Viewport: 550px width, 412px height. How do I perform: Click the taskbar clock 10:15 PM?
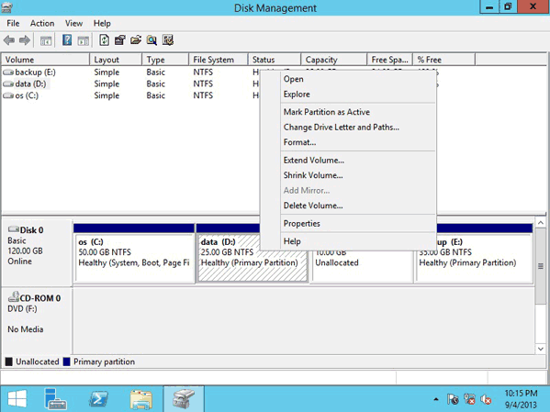521,393
